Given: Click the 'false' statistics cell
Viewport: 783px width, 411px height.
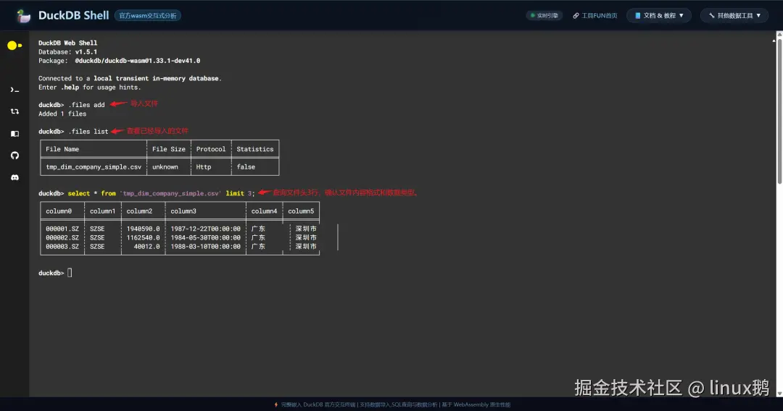Looking at the screenshot, I should [x=246, y=167].
